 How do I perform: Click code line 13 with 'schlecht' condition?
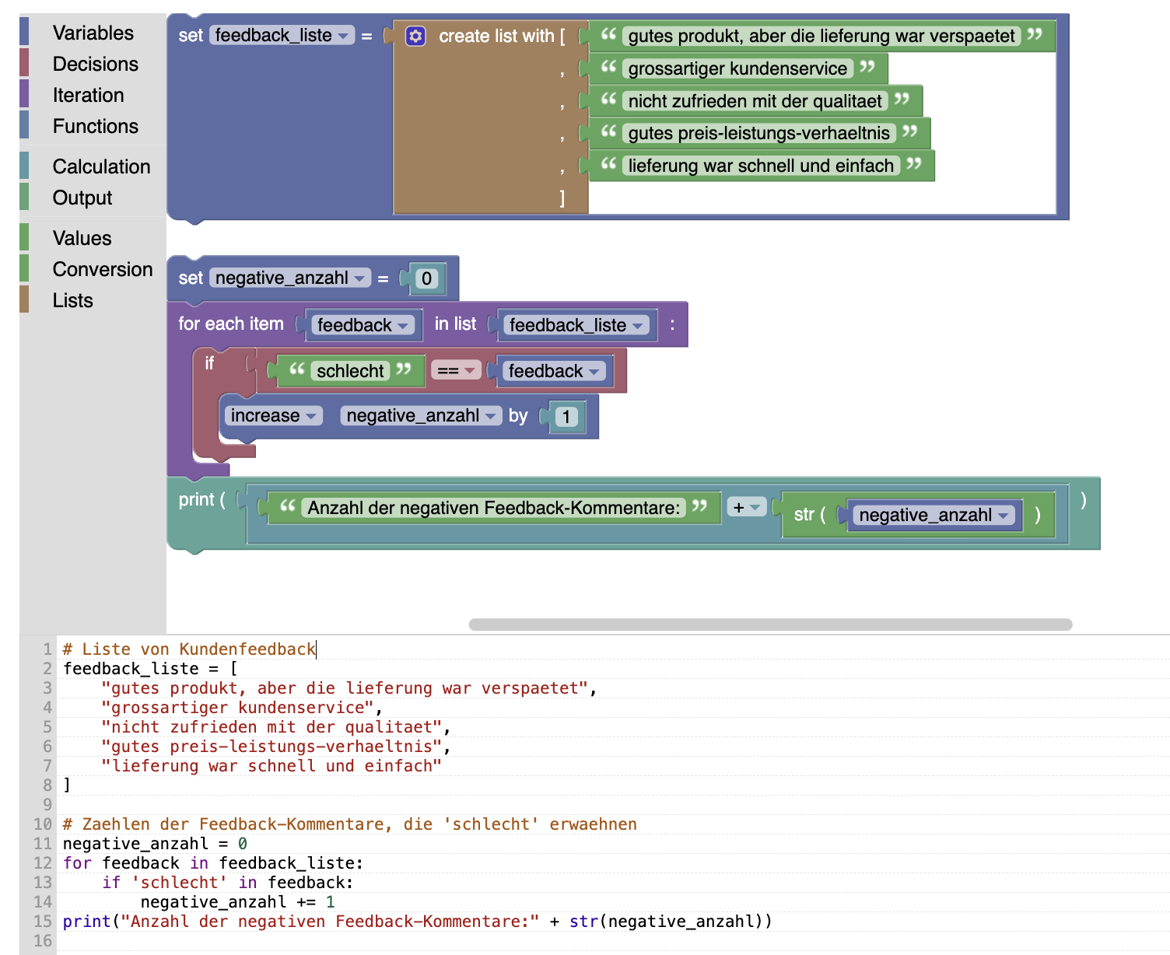pos(227,883)
